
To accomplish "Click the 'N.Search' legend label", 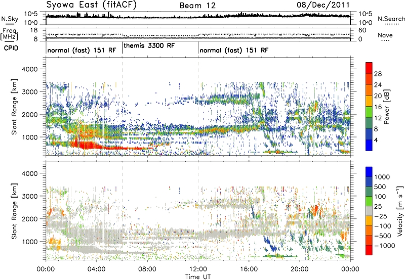I will click(391, 19).
